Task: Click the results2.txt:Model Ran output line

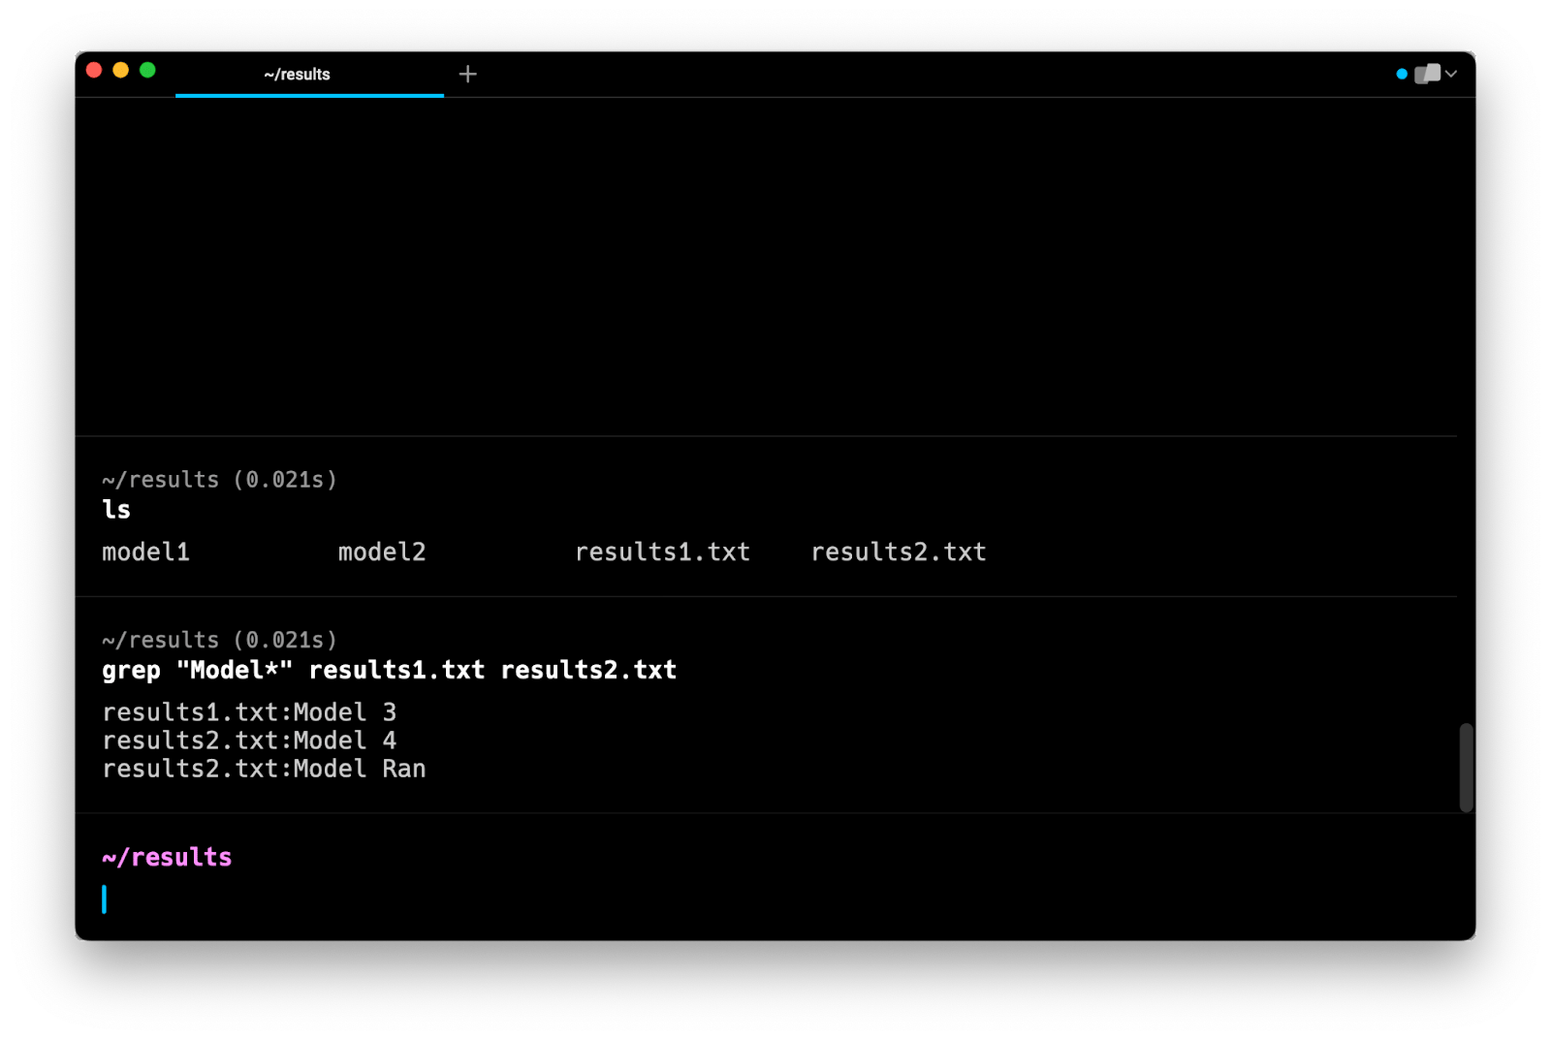Action: 264,770
